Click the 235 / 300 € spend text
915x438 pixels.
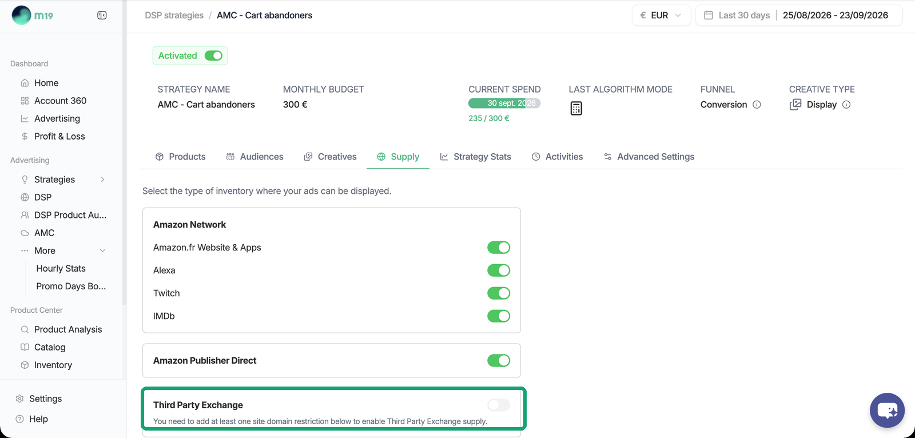(x=489, y=118)
